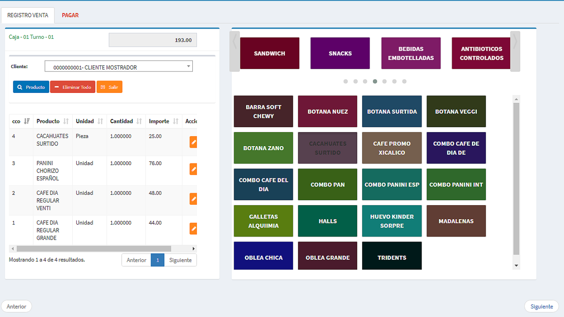Sort table by Cantidad column sort icon

point(139,121)
